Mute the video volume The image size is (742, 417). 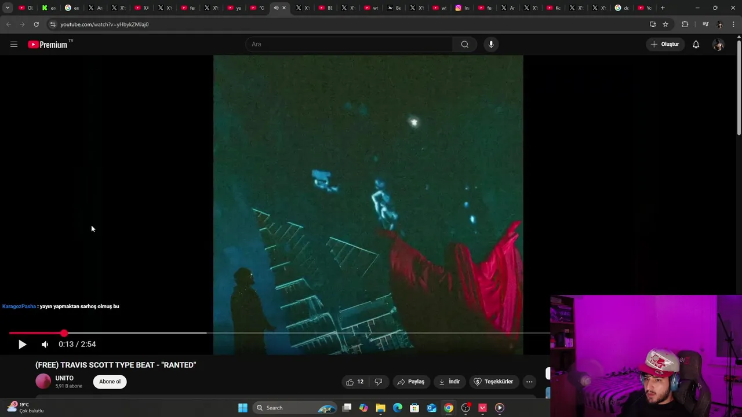tap(45, 344)
